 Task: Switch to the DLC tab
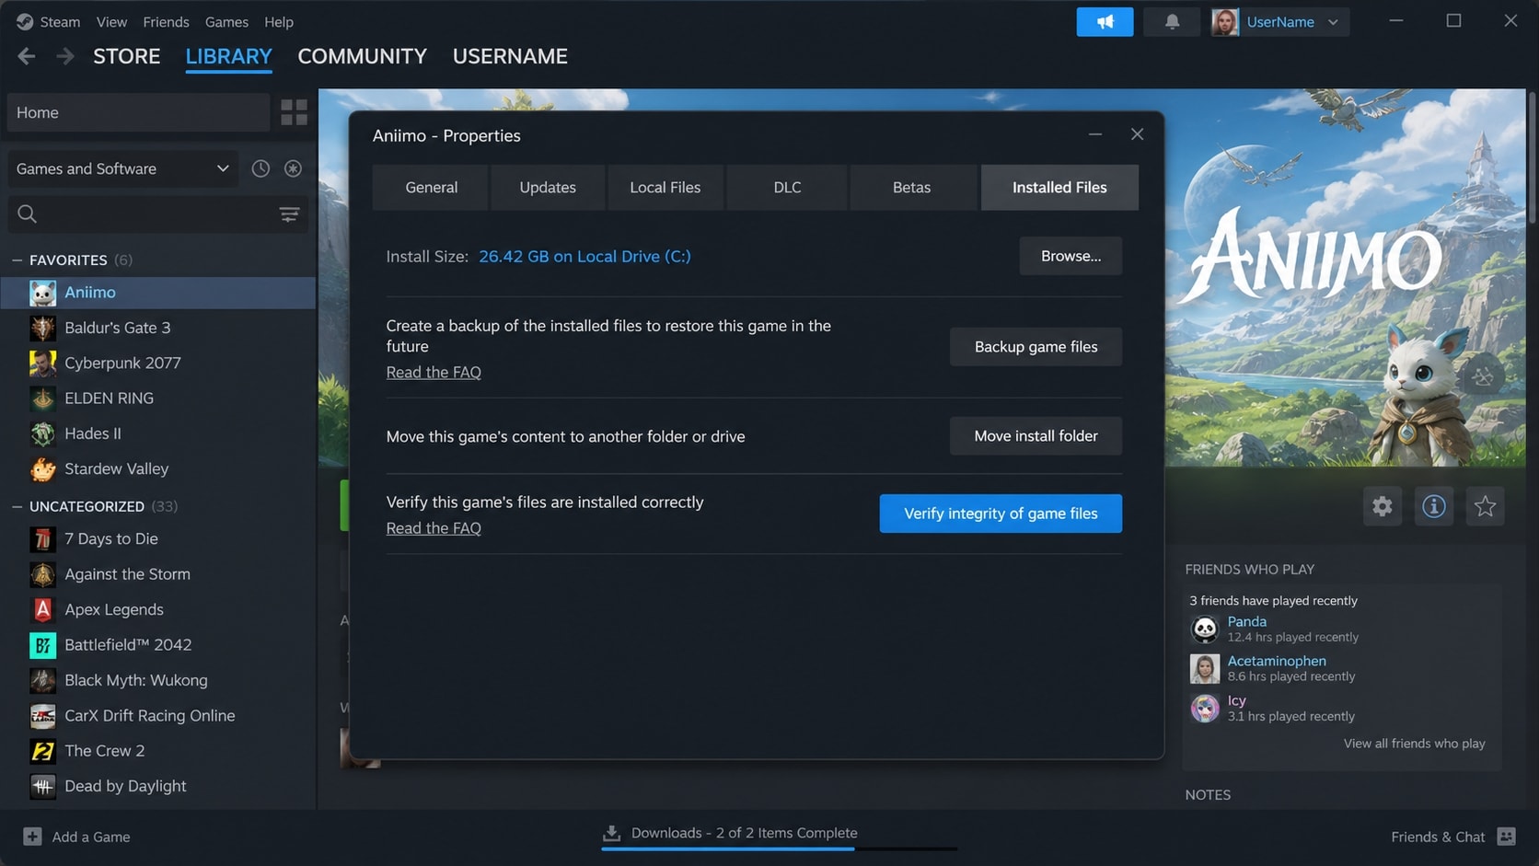tap(787, 188)
